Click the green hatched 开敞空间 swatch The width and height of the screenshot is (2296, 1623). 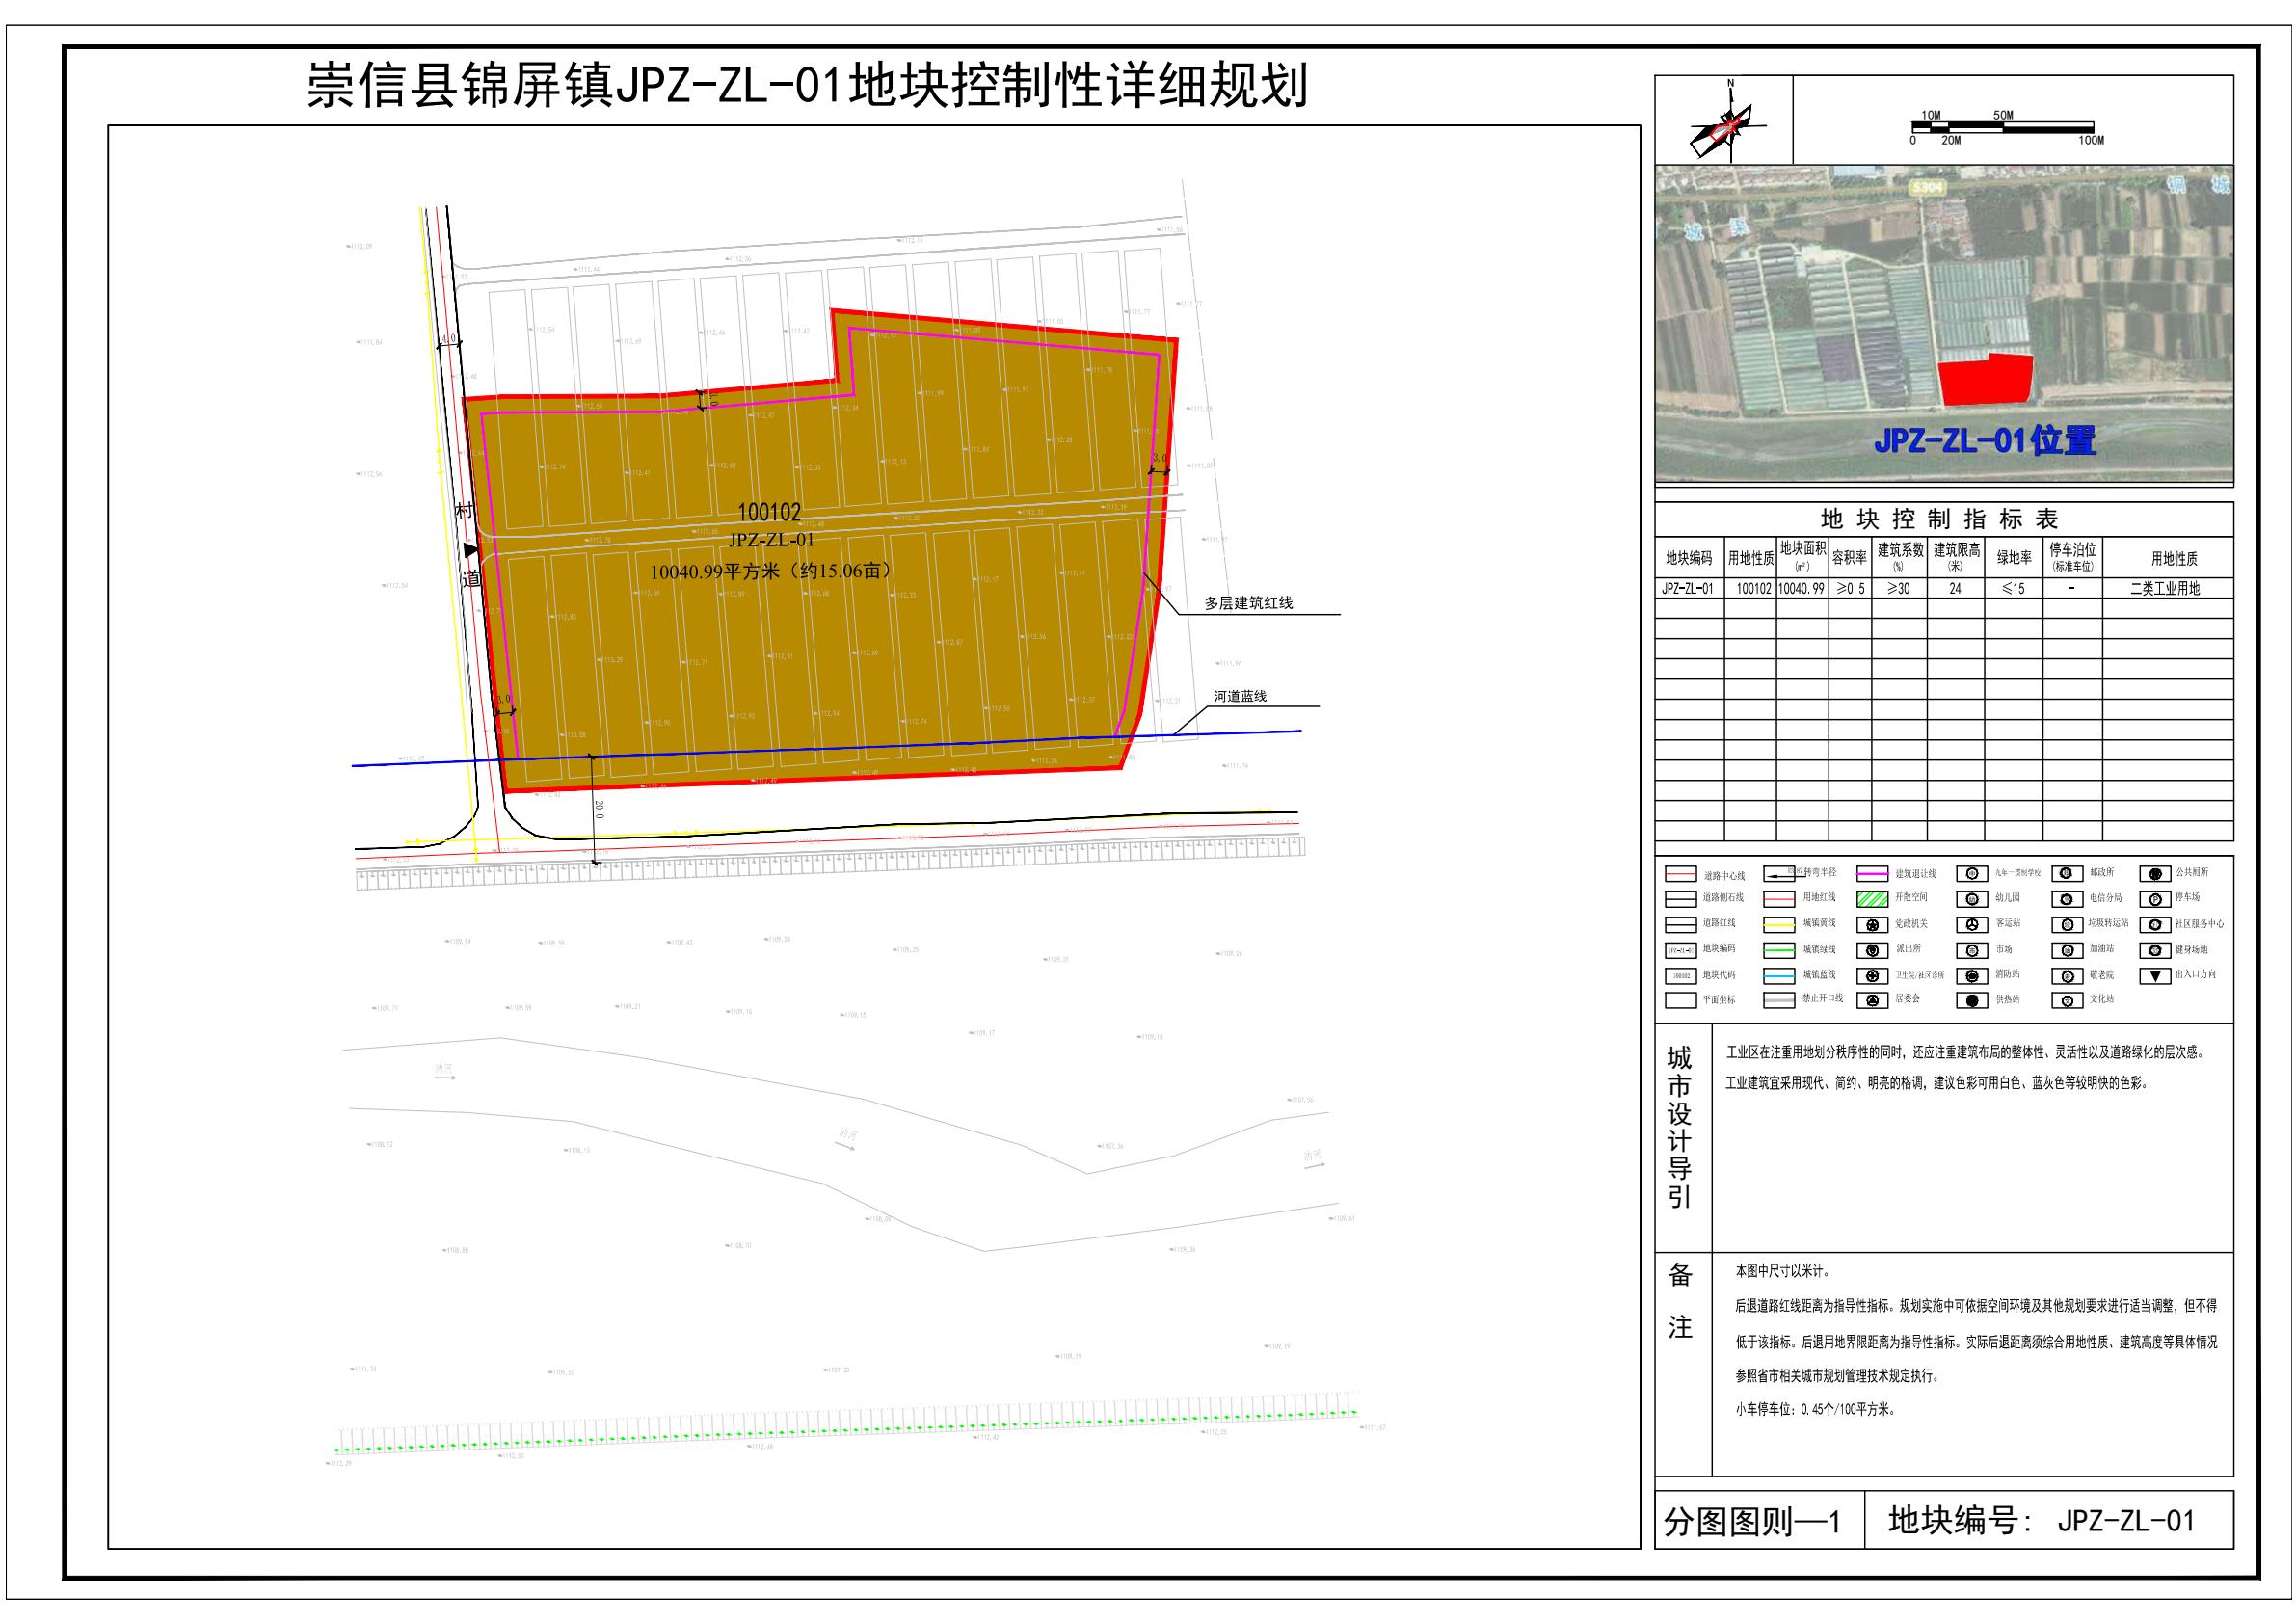[x=1872, y=899]
